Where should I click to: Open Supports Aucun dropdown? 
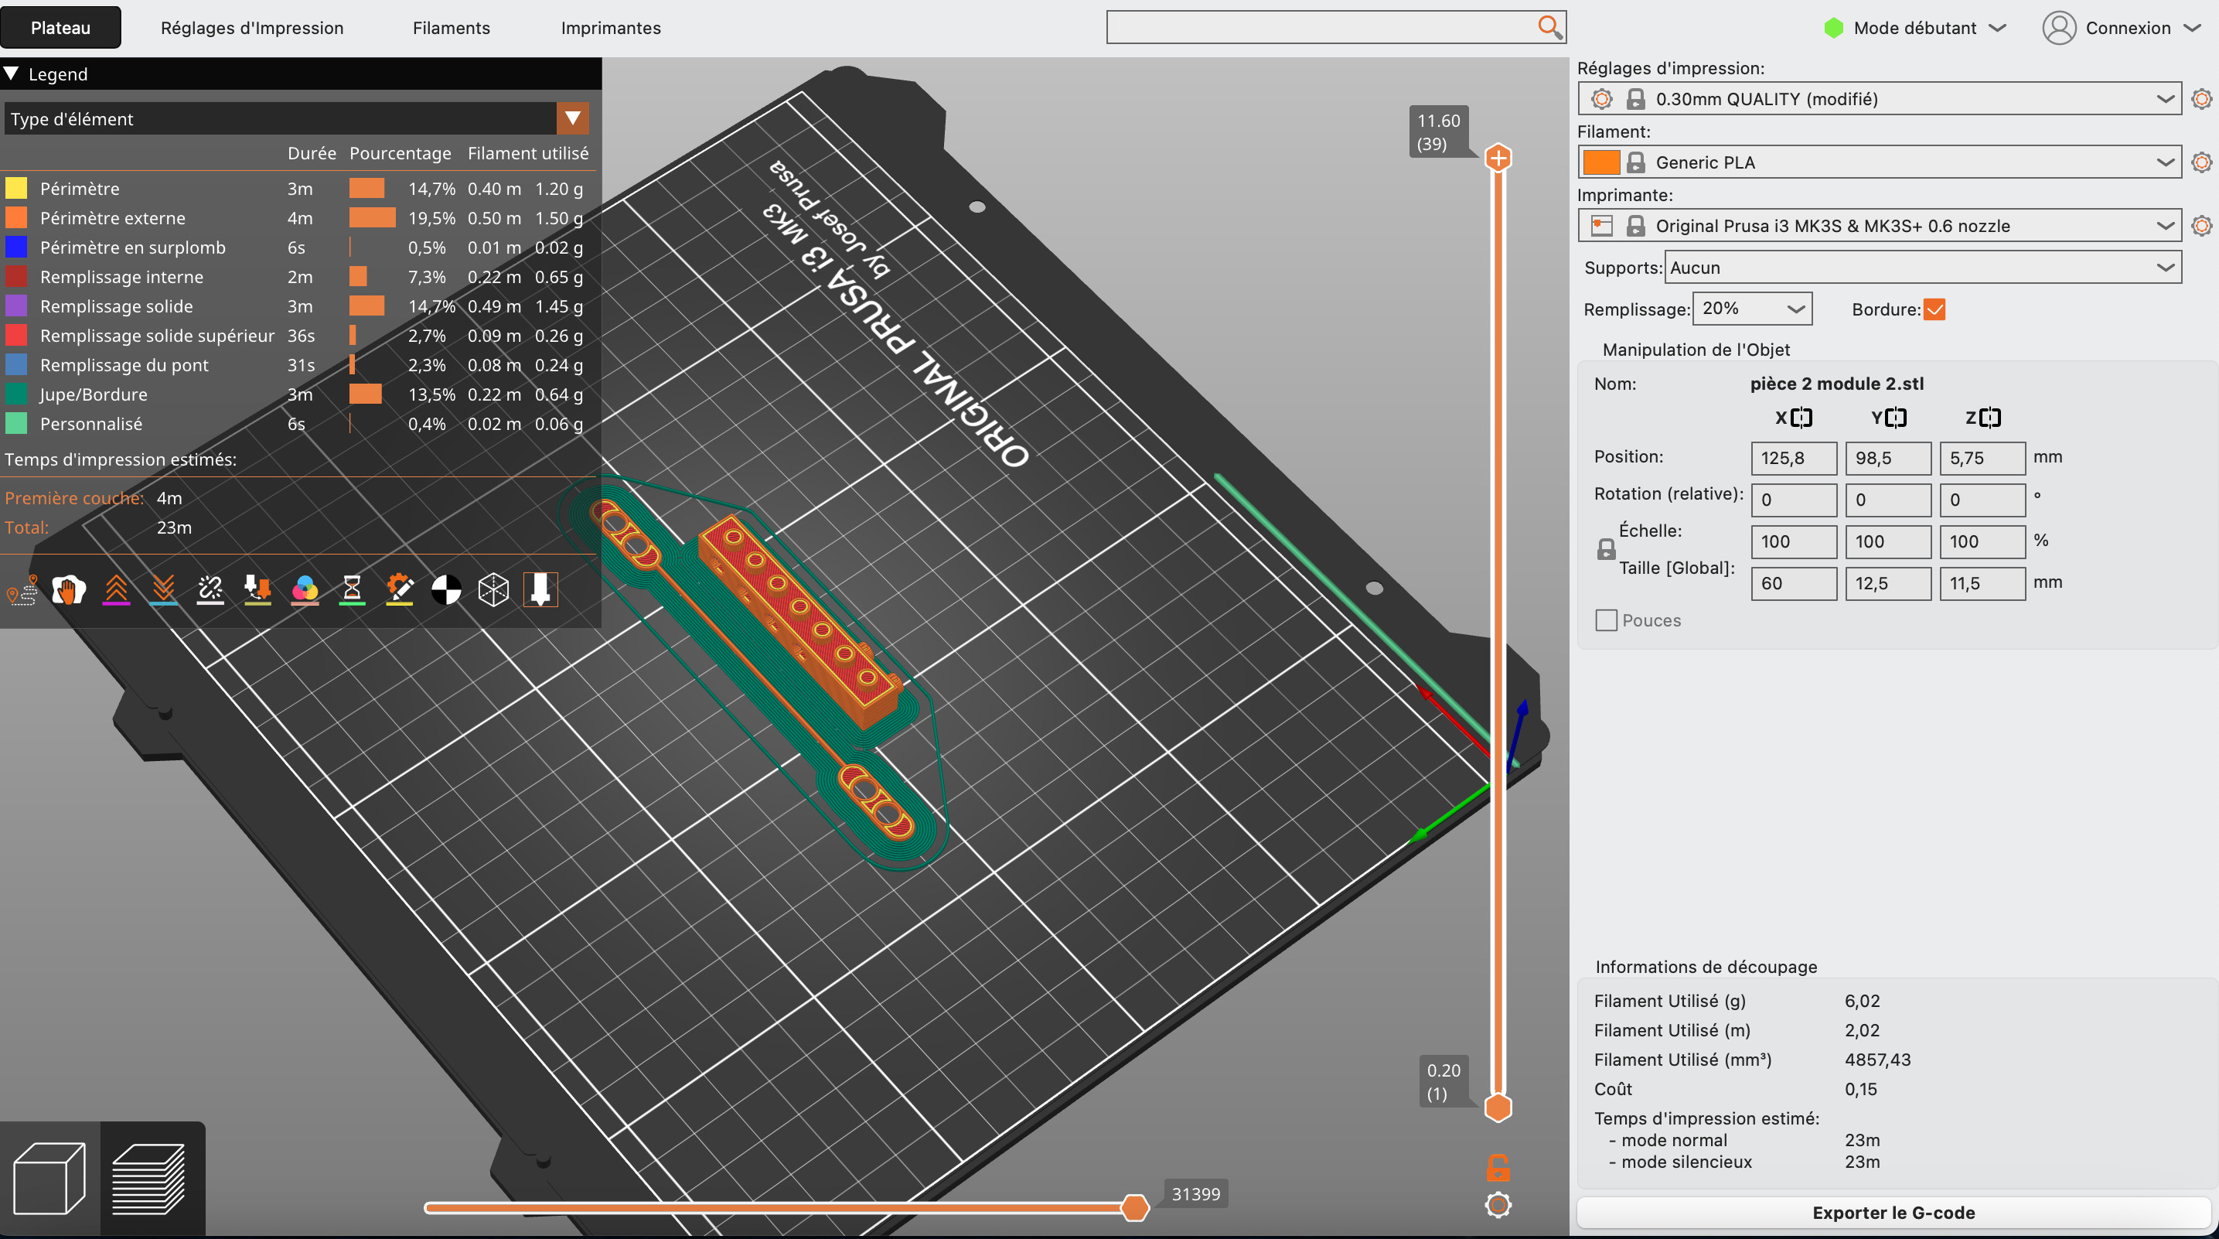1923,267
